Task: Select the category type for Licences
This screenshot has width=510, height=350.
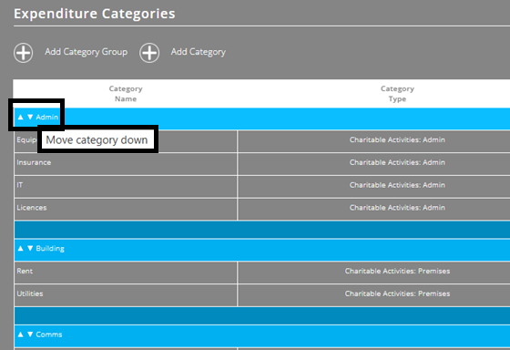Action: click(x=397, y=208)
